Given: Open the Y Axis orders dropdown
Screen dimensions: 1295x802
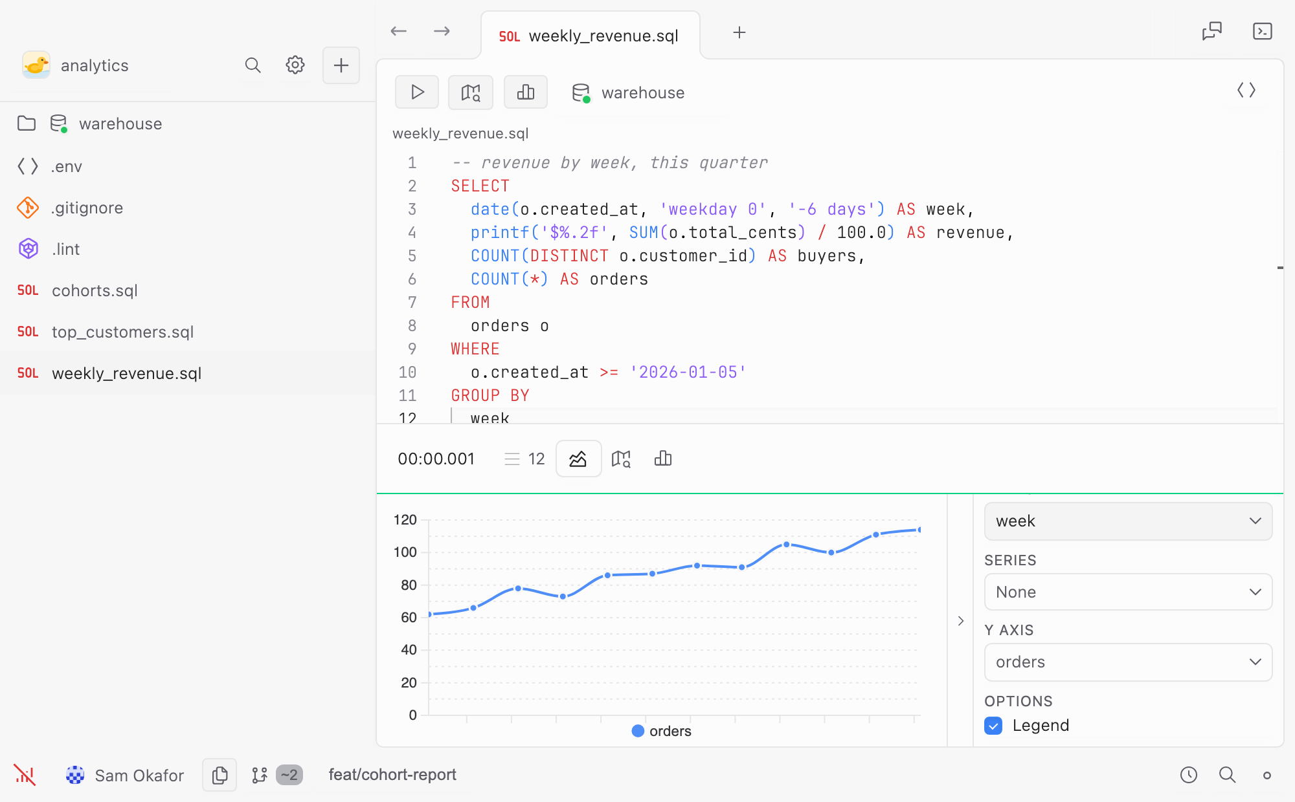Looking at the screenshot, I should click(1128, 662).
